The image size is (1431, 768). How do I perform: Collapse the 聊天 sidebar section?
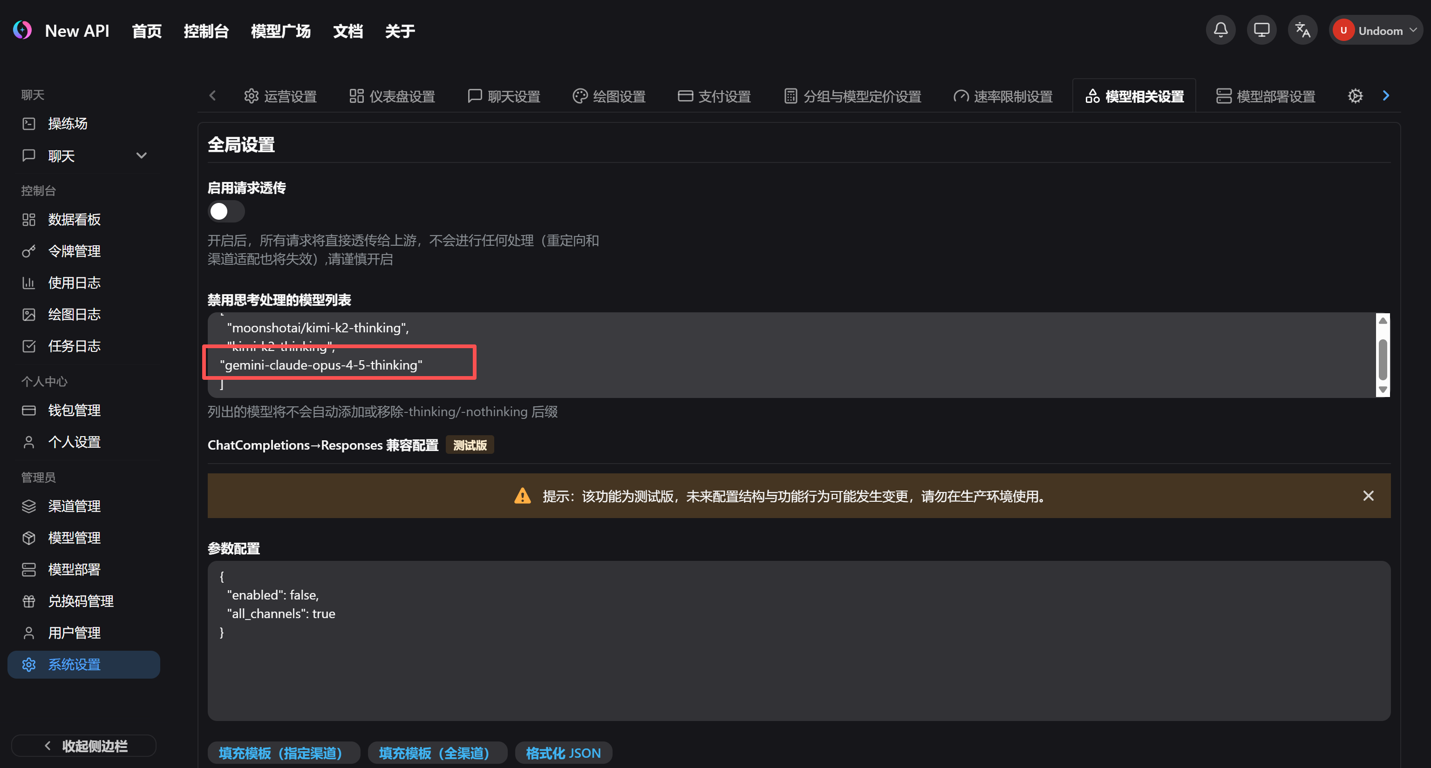[x=142, y=155]
